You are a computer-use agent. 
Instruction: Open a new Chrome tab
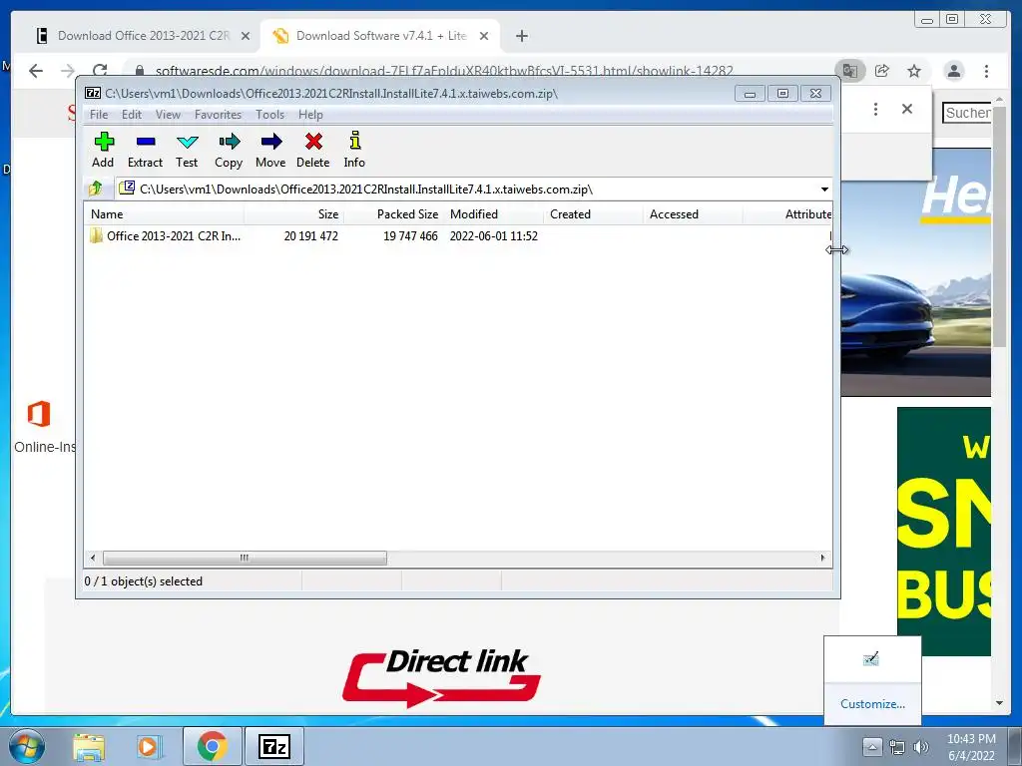tap(521, 37)
